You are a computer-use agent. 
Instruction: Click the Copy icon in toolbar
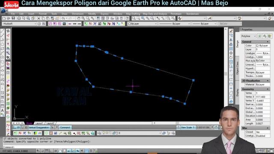coord(43,18)
